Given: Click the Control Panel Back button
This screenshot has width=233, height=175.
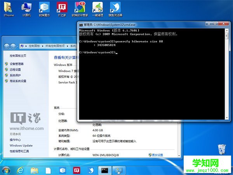Looking at the screenshot, I should click(x=7, y=46).
